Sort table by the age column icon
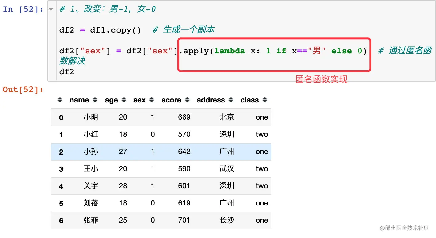This screenshot has height=238, width=436. 124,100
